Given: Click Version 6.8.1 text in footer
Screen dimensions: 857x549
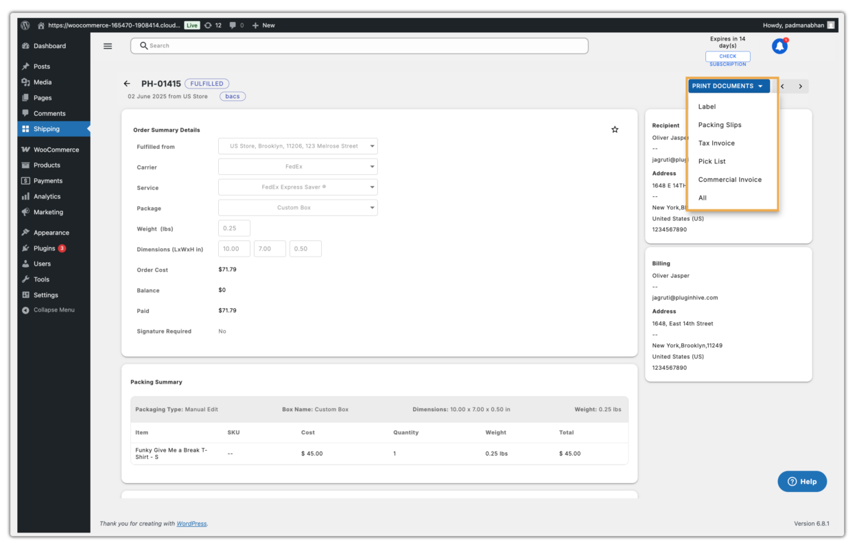Looking at the screenshot, I should pyautogui.click(x=812, y=524).
